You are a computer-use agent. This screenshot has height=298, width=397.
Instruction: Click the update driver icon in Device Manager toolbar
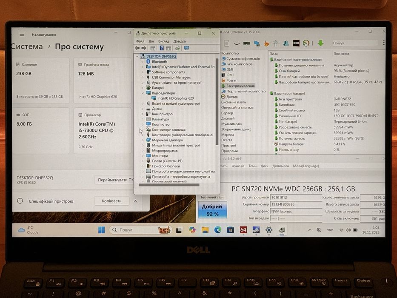pos(177,48)
